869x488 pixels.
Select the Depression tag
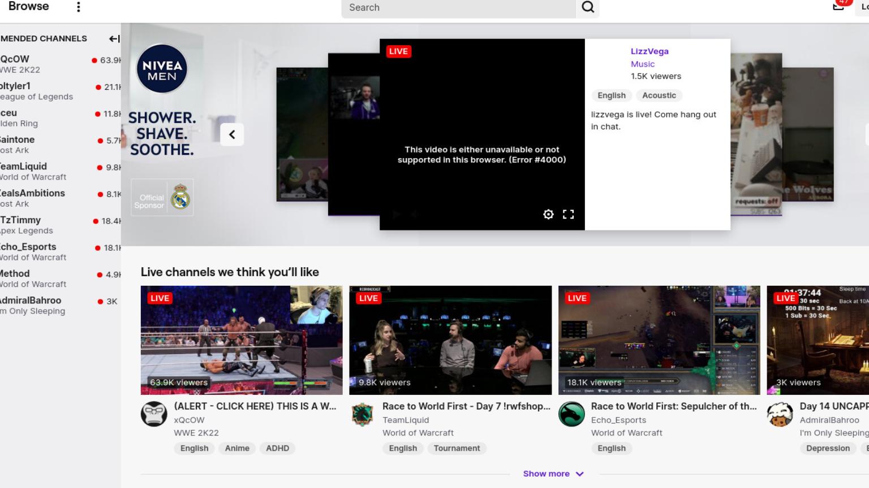coord(828,448)
